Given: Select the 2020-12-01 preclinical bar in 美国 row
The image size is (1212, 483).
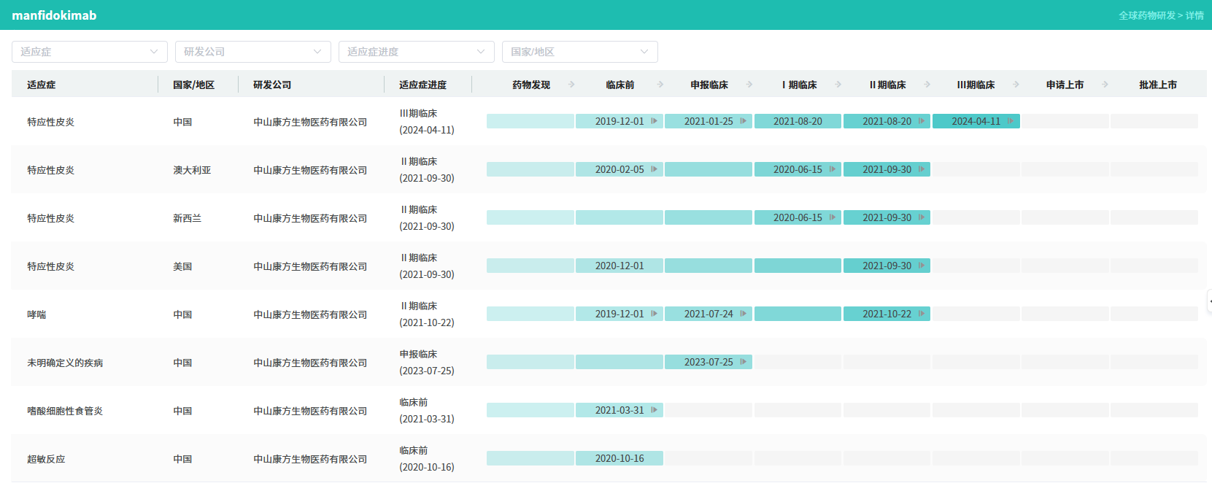Looking at the screenshot, I should click(619, 266).
